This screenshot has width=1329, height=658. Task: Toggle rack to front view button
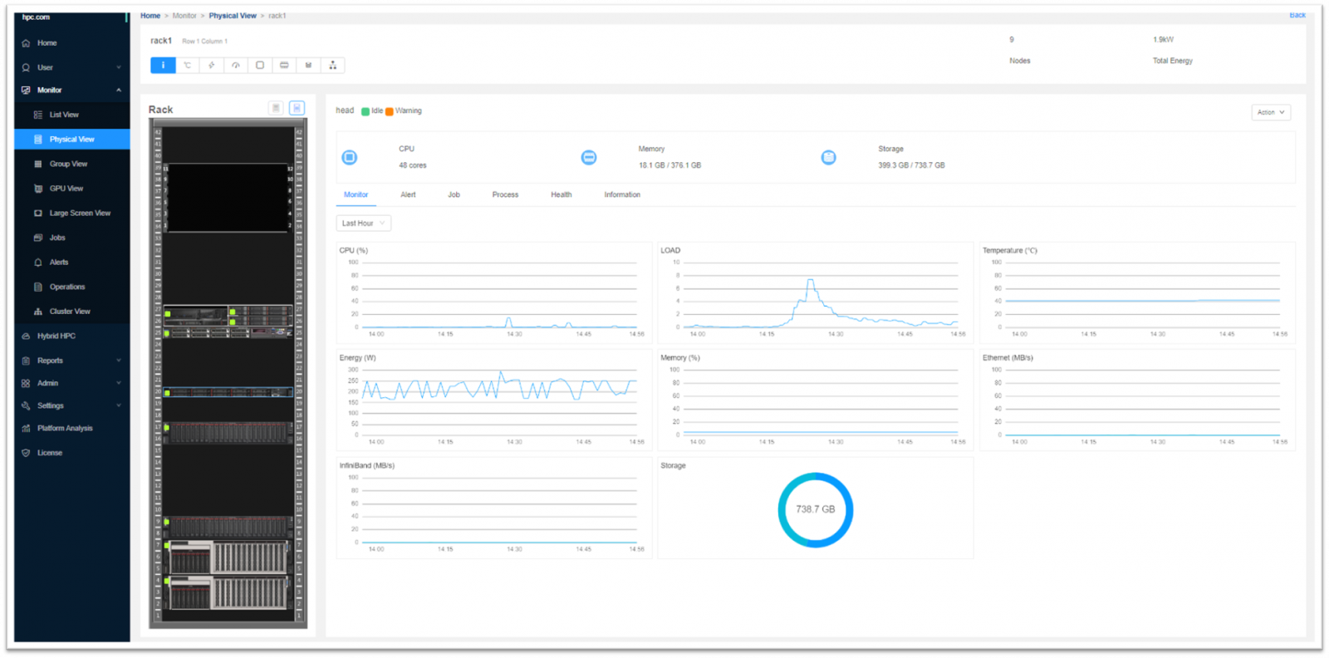click(x=276, y=108)
